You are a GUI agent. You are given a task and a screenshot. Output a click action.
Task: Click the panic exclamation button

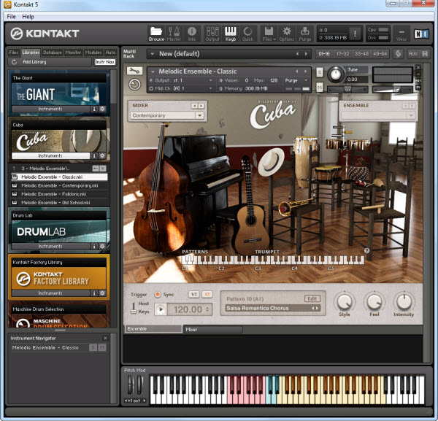coord(355,34)
